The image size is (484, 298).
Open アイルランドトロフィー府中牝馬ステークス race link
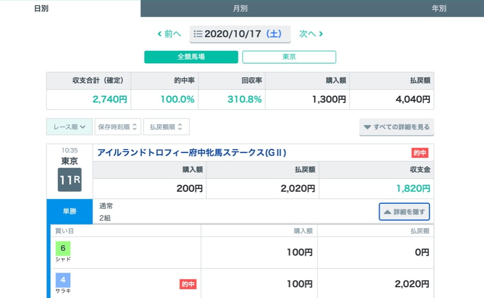coord(192,153)
